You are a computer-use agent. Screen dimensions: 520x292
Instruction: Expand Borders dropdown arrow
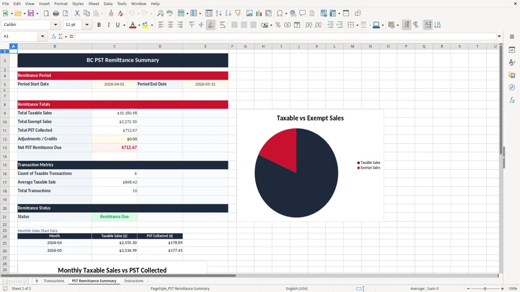coord(357,25)
